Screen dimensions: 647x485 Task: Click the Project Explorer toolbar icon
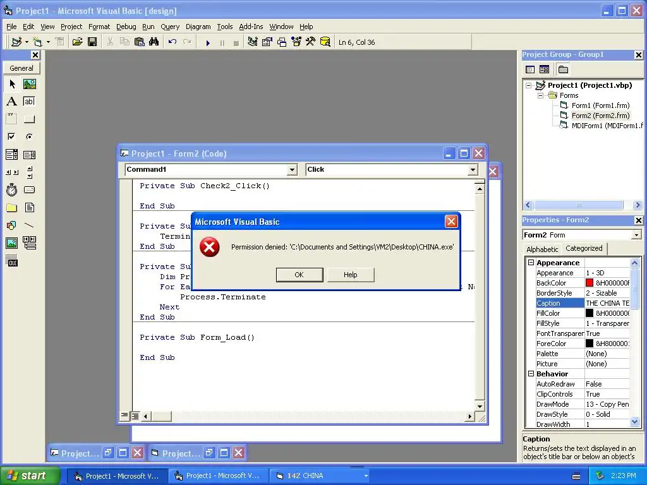click(253, 42)
